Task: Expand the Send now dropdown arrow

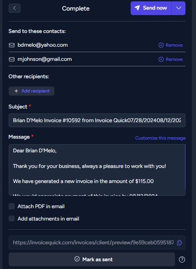Action: (179, 8)
